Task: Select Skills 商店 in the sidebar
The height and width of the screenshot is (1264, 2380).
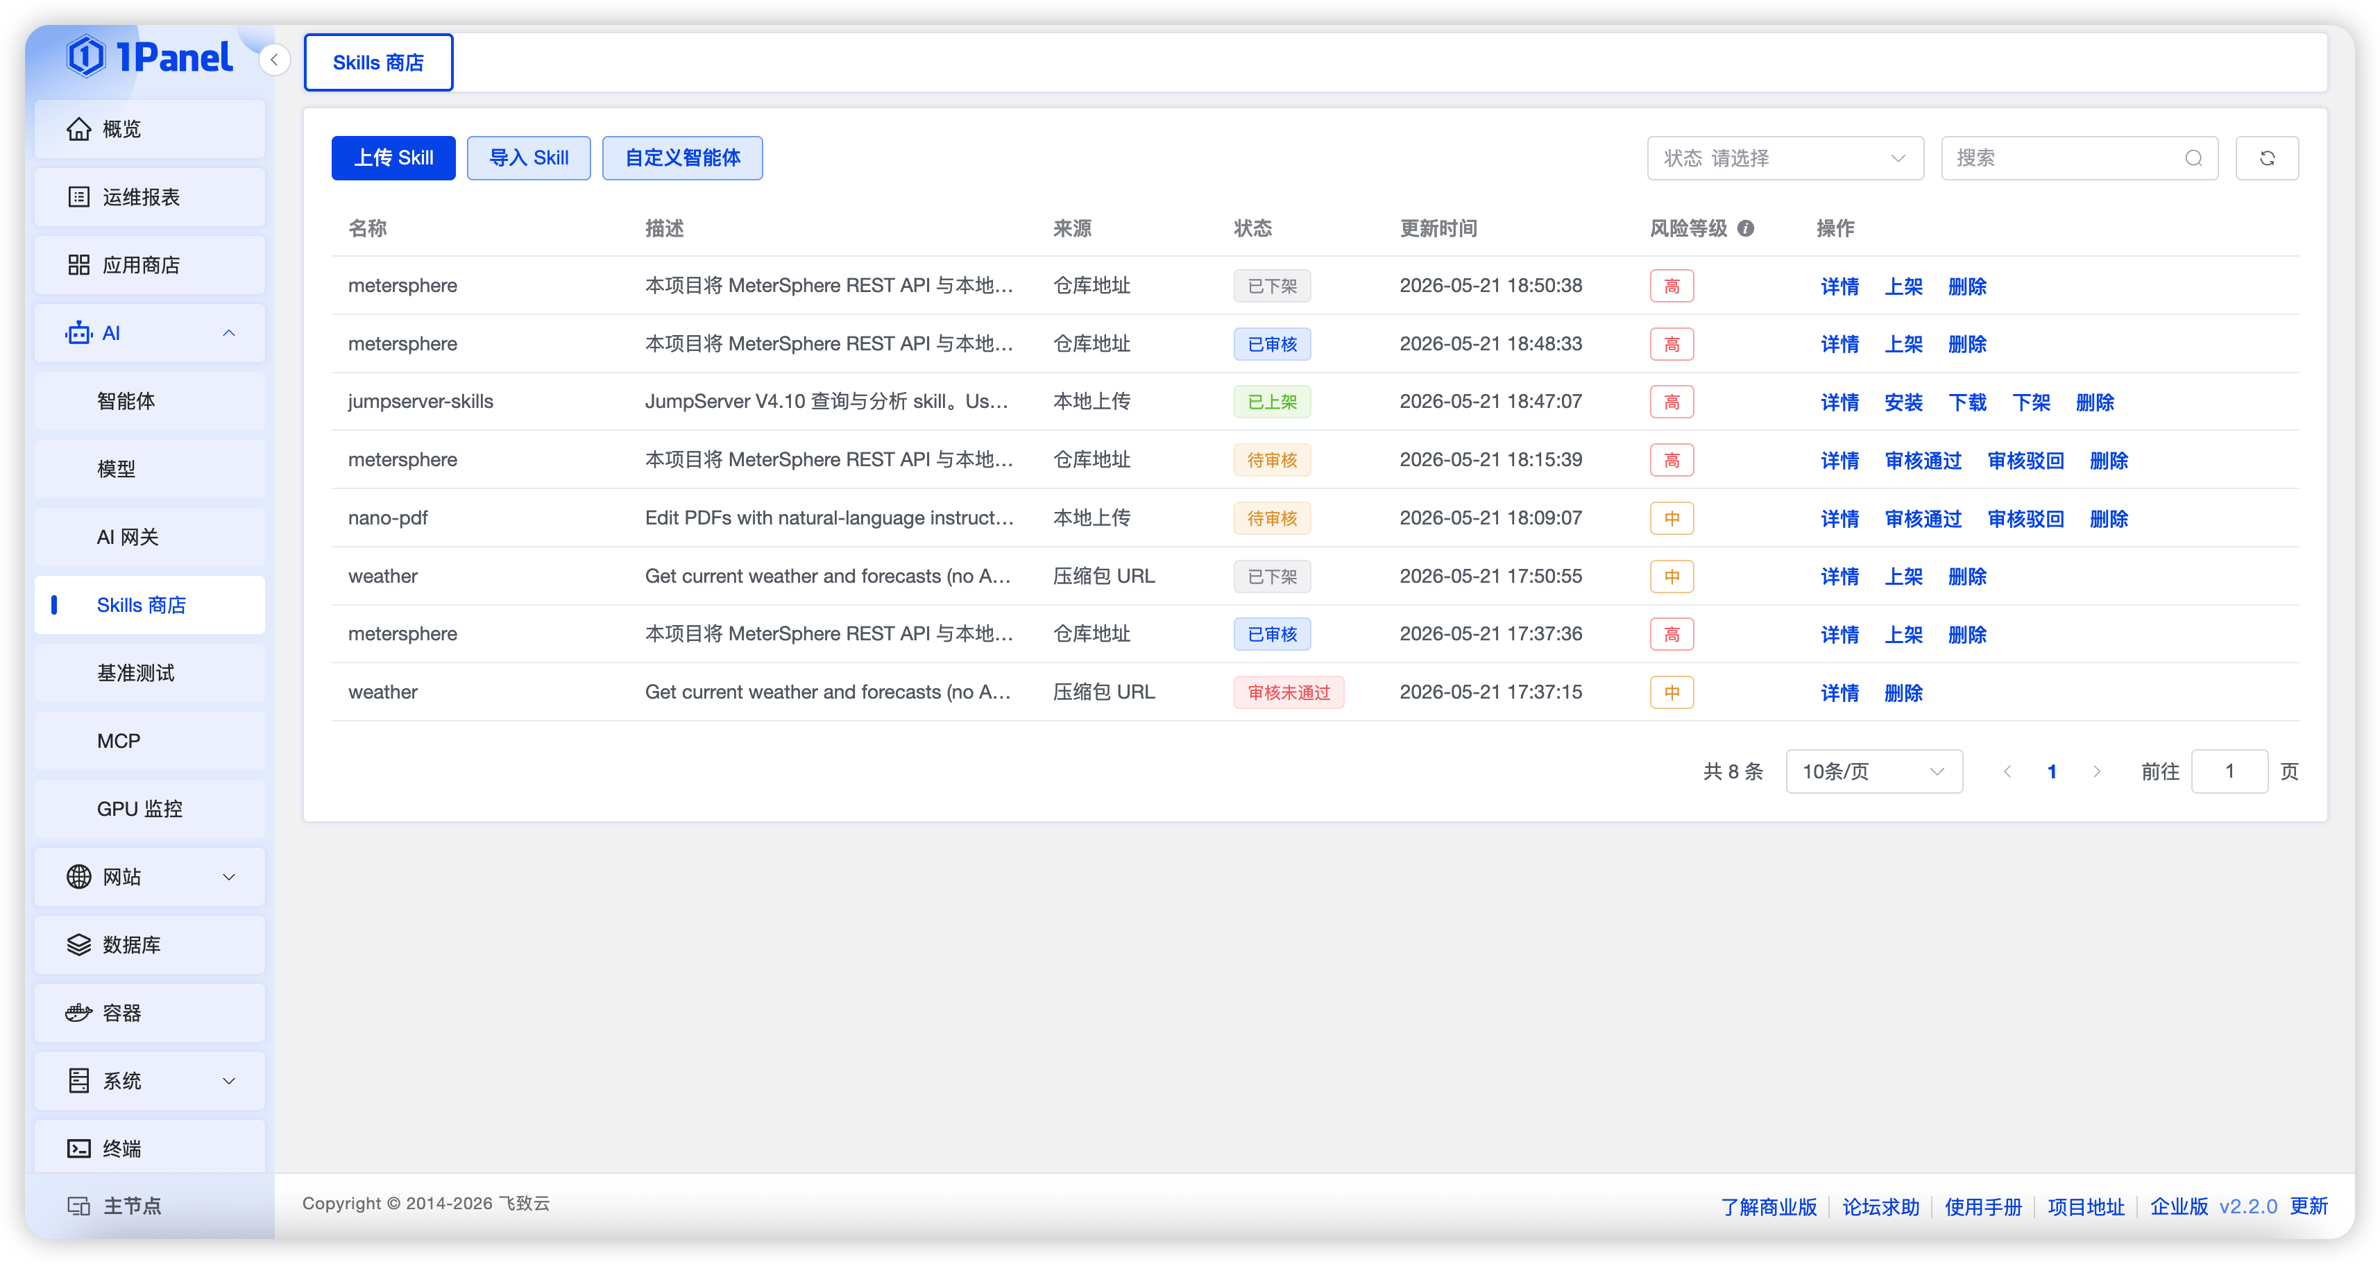Action: (x=150, y=605)
